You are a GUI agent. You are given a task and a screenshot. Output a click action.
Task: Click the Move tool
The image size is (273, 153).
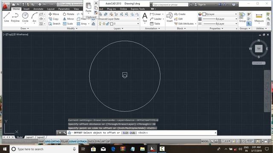click(x=54, y=14)
